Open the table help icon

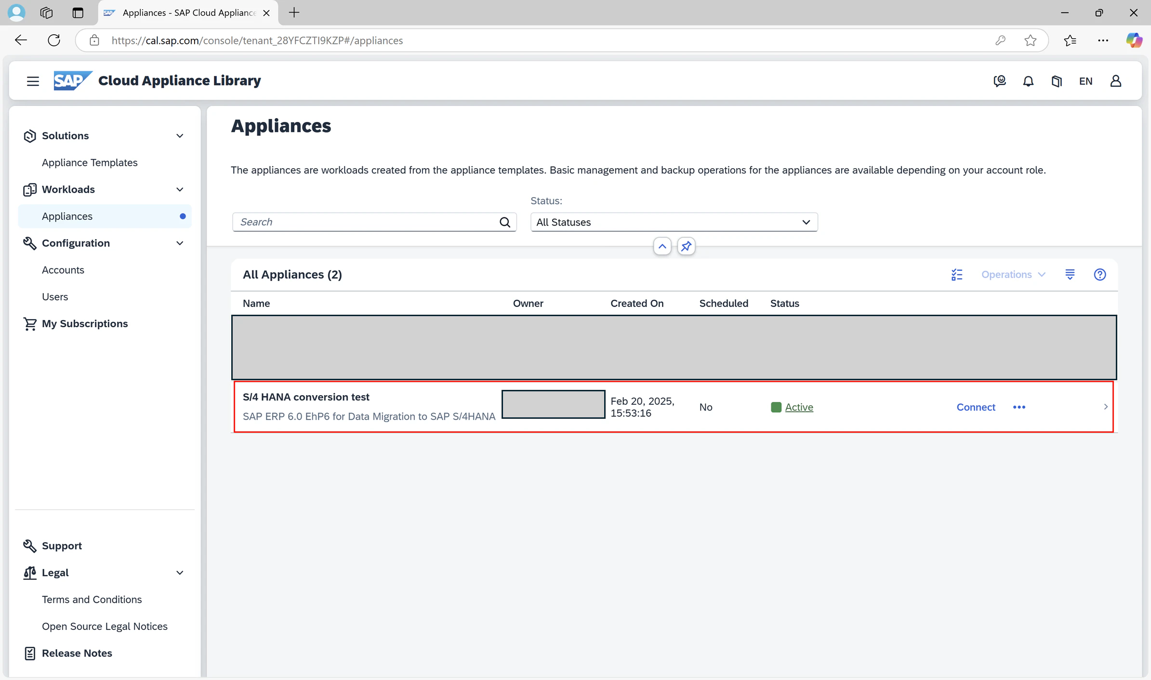pyautogui.click(x=1100, y=275)
